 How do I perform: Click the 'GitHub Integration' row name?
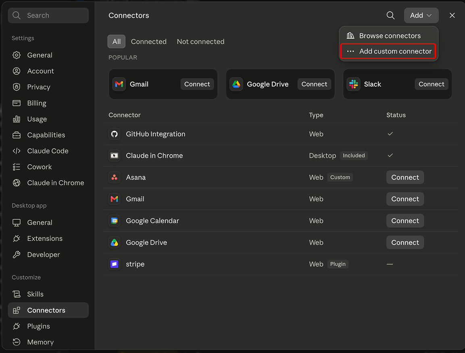[155, 134]
